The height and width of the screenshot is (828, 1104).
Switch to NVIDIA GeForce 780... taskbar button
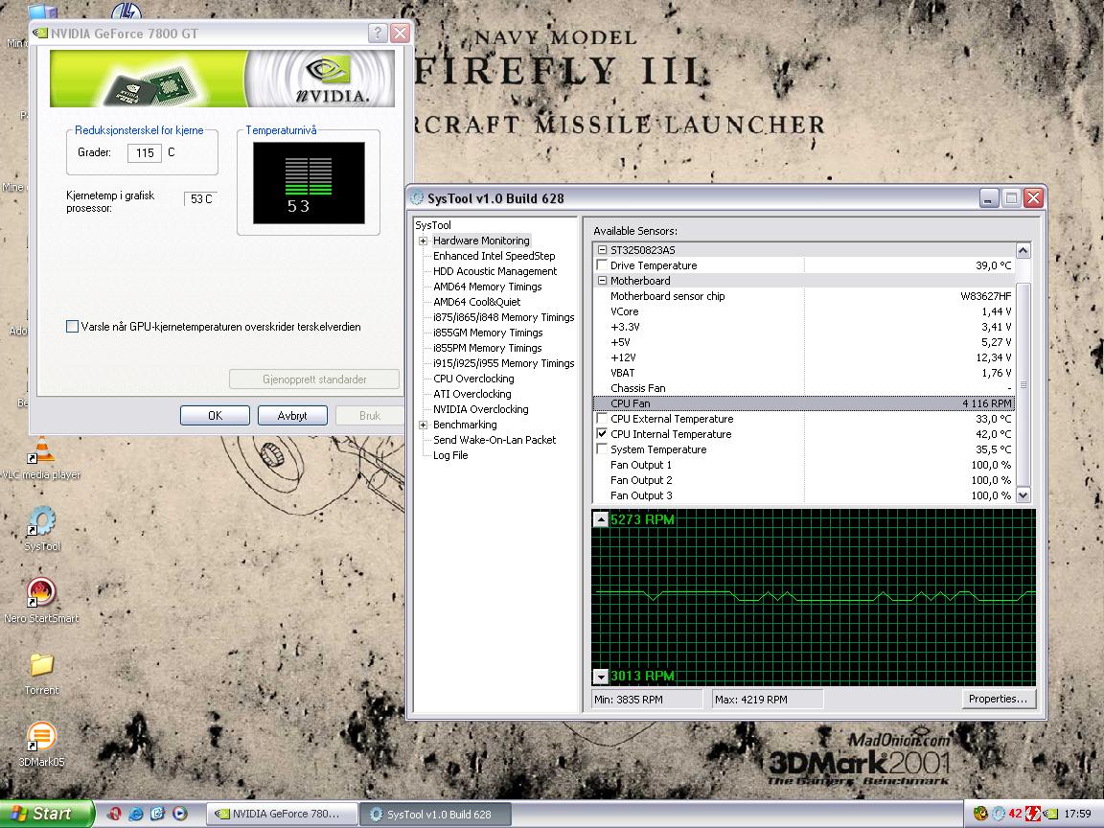[282, 814]
